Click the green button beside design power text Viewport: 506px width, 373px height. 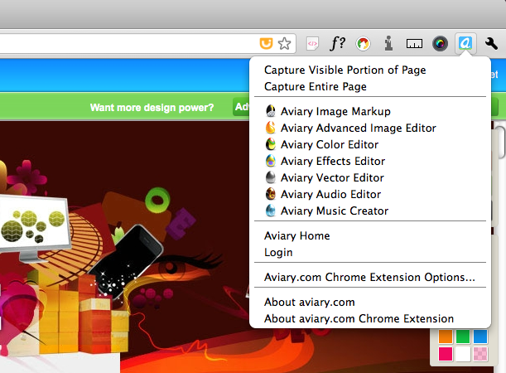point(241,107)
